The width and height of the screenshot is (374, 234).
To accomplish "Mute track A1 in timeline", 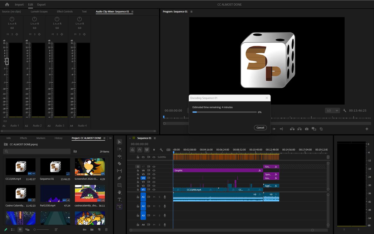I will tap(154, 197).
